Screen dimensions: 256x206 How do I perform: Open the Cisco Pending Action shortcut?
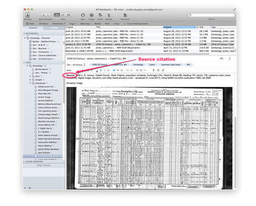tap(136, 24)
